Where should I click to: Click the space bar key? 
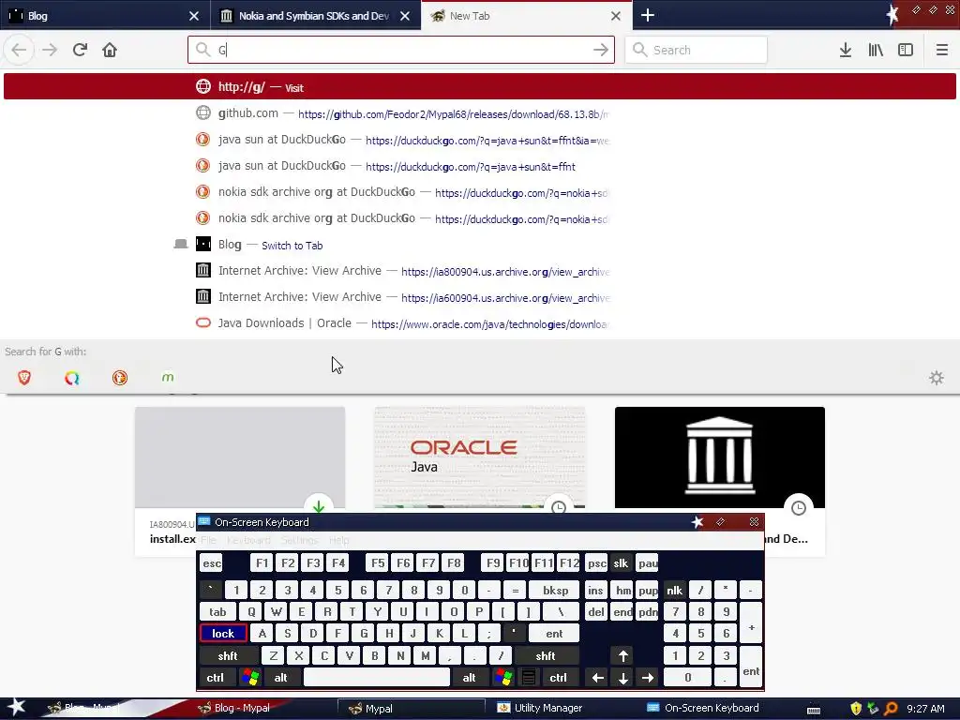(x=377, y=677)
